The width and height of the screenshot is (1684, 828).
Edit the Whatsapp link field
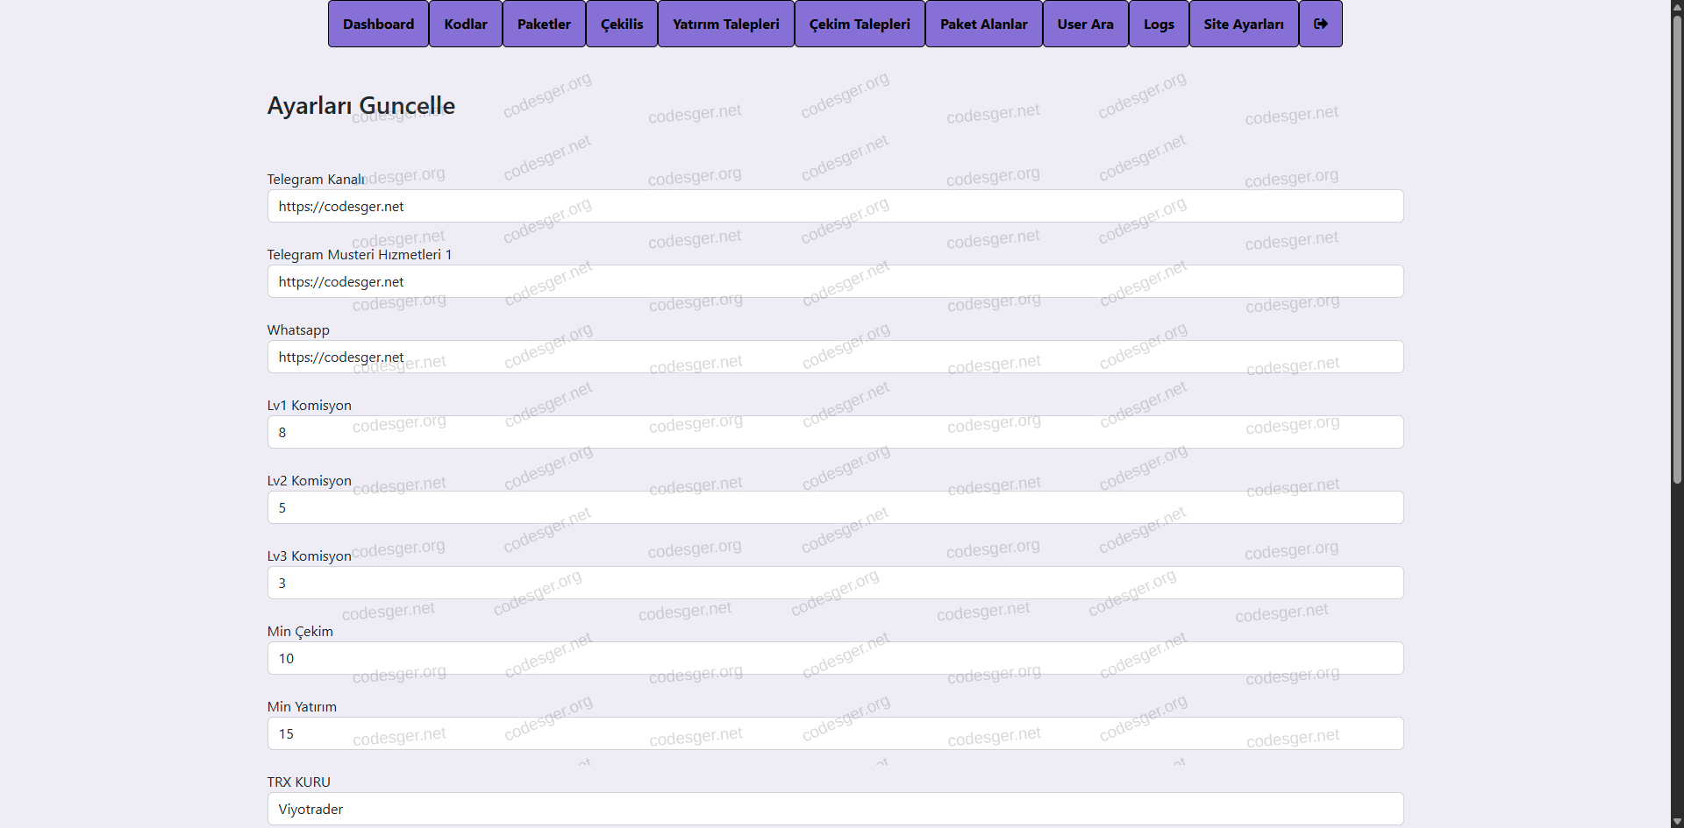pyautogui.click(x=834, y=357)
